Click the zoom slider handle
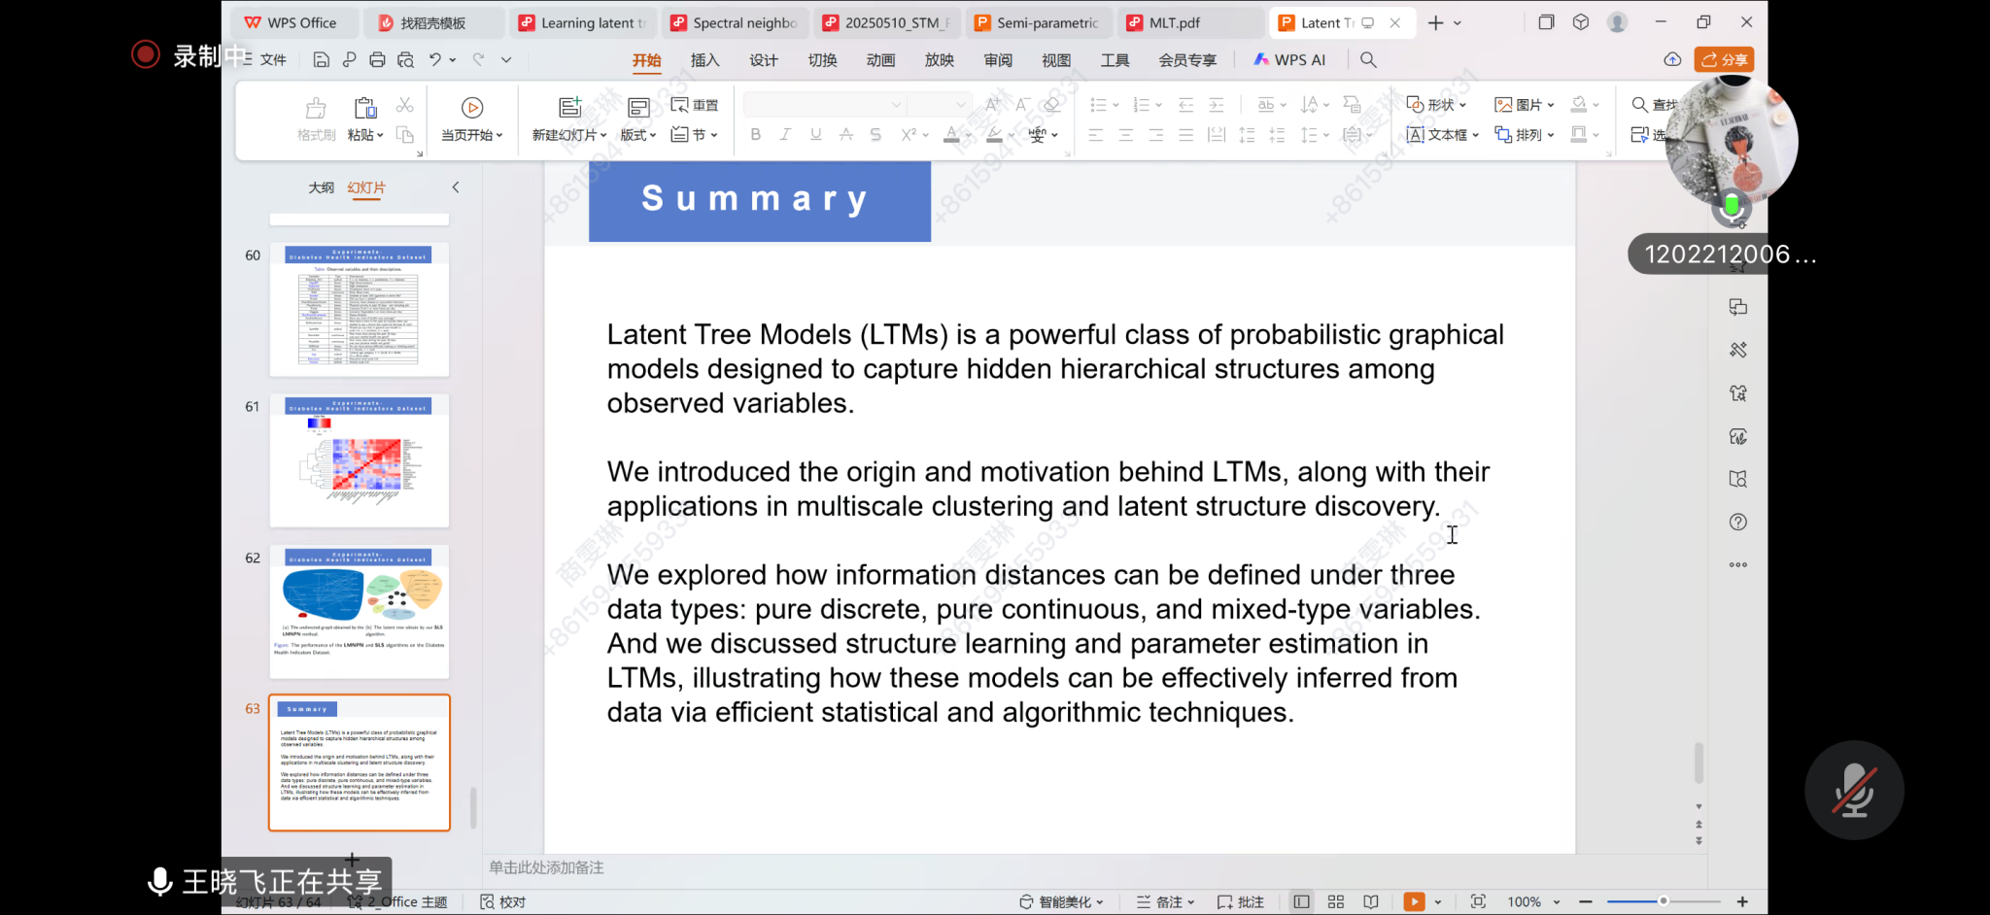 pos(1664,901)
